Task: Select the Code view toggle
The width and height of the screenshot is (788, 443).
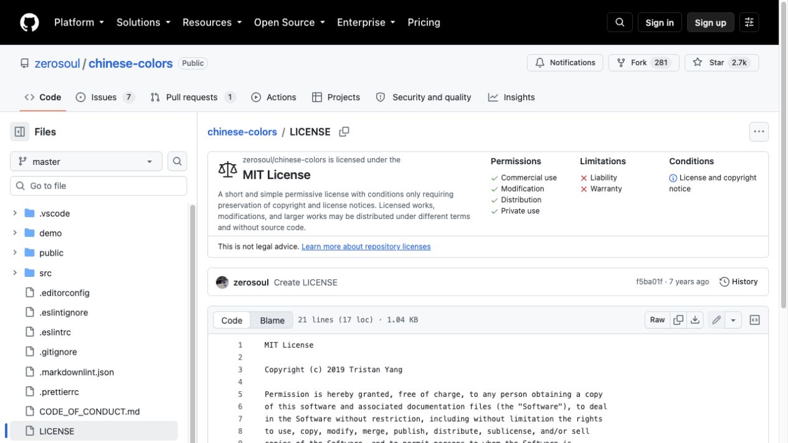Action: click(232, 320)
